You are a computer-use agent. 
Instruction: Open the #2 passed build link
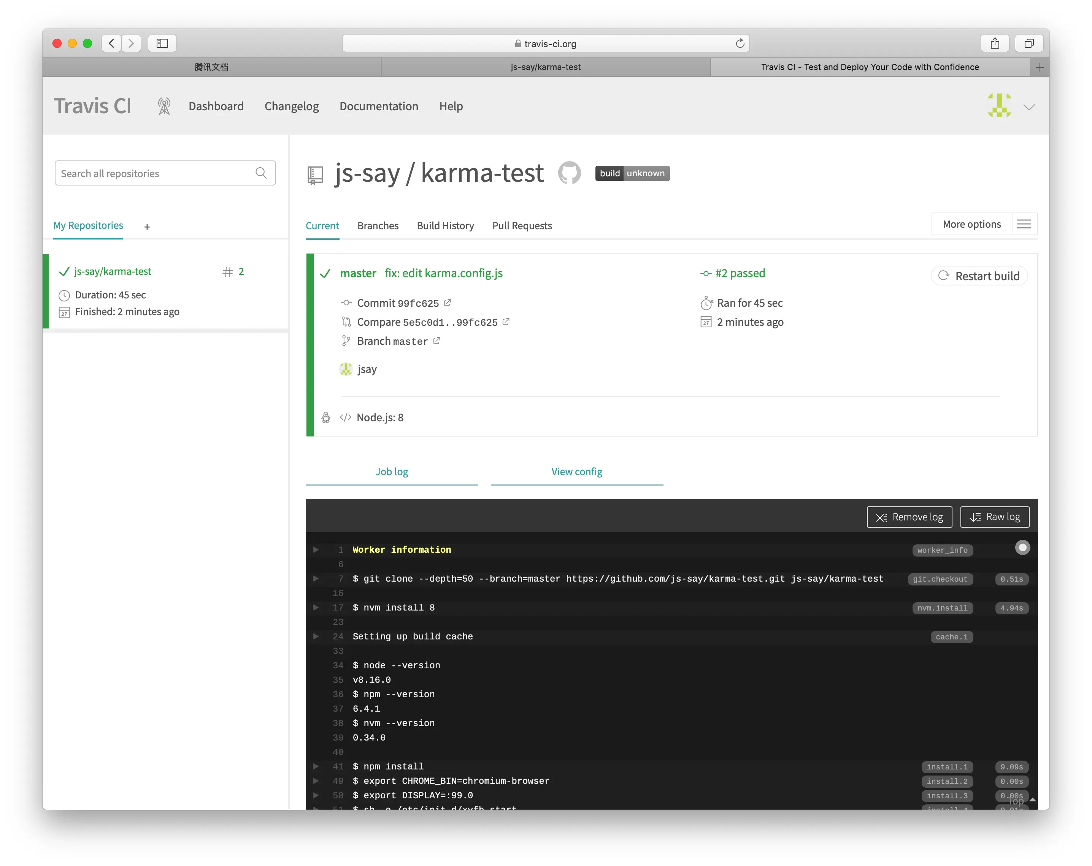(x=740, y=273)
